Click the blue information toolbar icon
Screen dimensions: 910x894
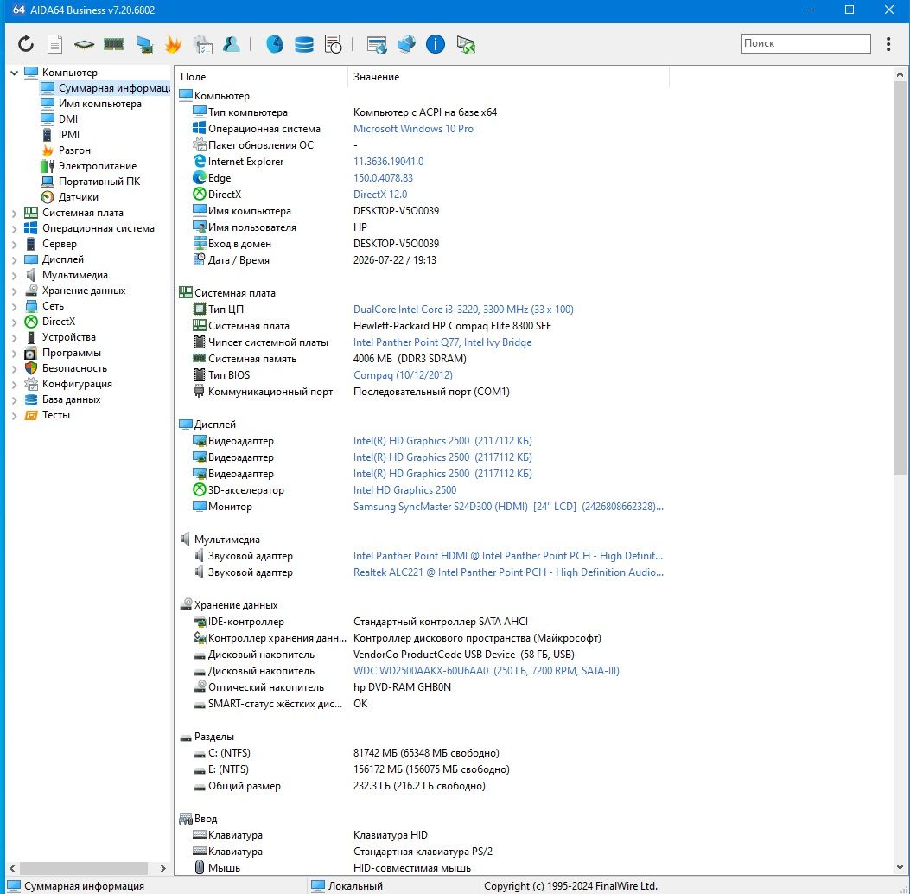[436, 44]
